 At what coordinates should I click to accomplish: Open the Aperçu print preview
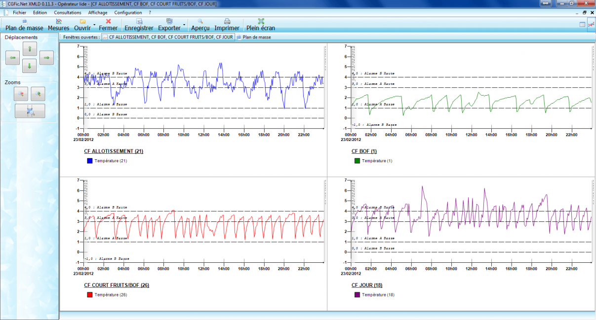[x=200, y=25]
